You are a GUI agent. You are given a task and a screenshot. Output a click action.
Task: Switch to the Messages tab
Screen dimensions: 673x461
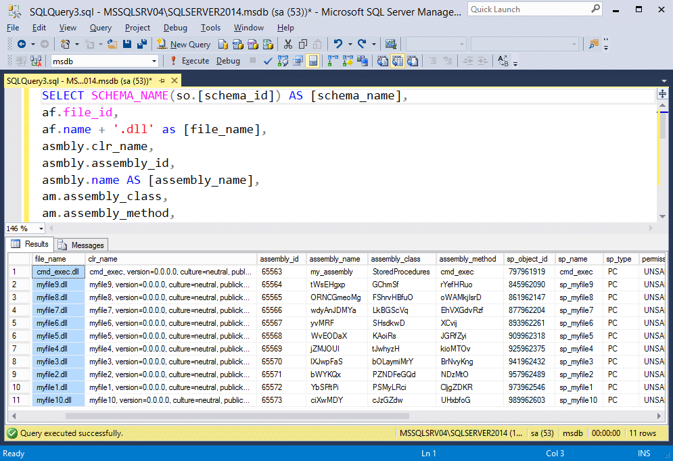(x=81, y=245)
